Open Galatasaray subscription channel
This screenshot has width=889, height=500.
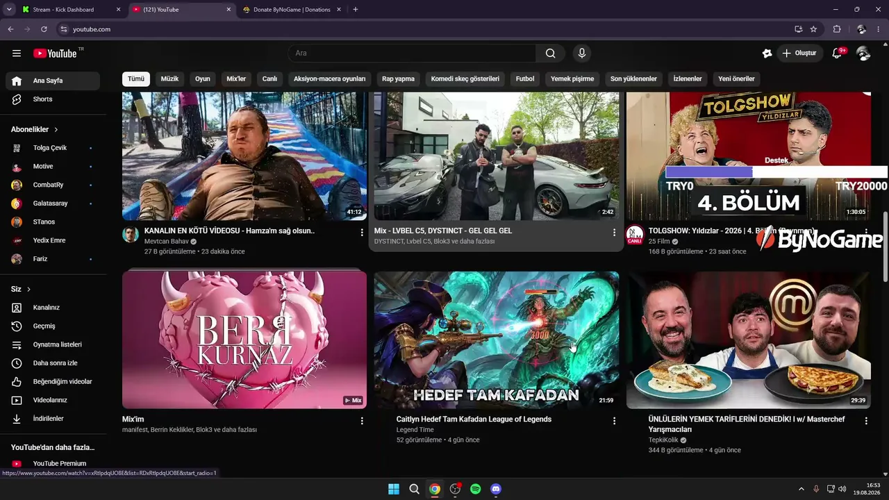pos(53,203)
